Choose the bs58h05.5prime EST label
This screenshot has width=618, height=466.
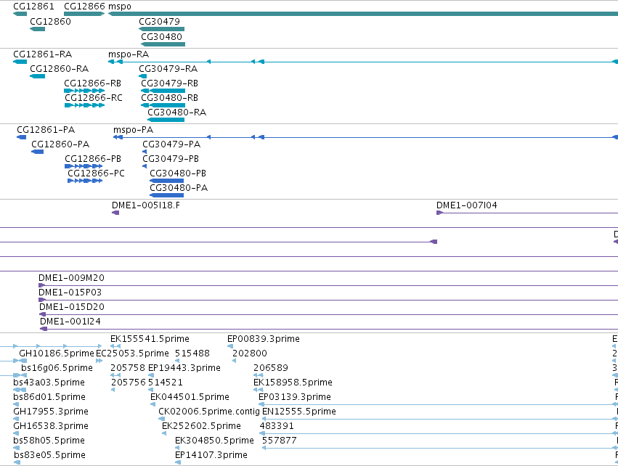[x=49, y=441]
